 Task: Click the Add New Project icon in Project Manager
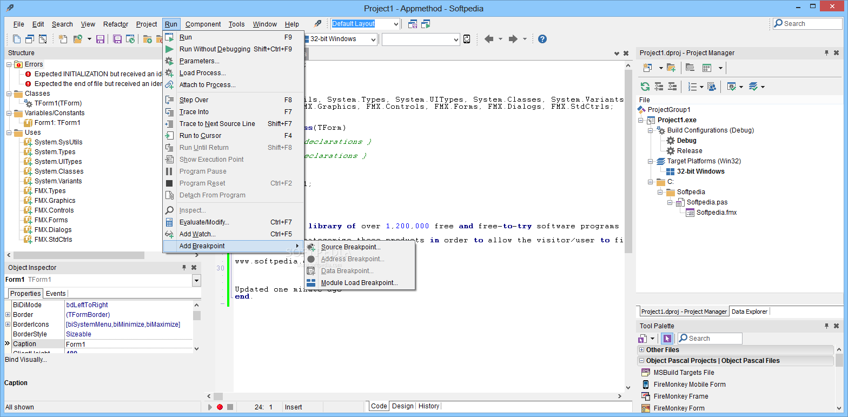[x=647, y=68]
